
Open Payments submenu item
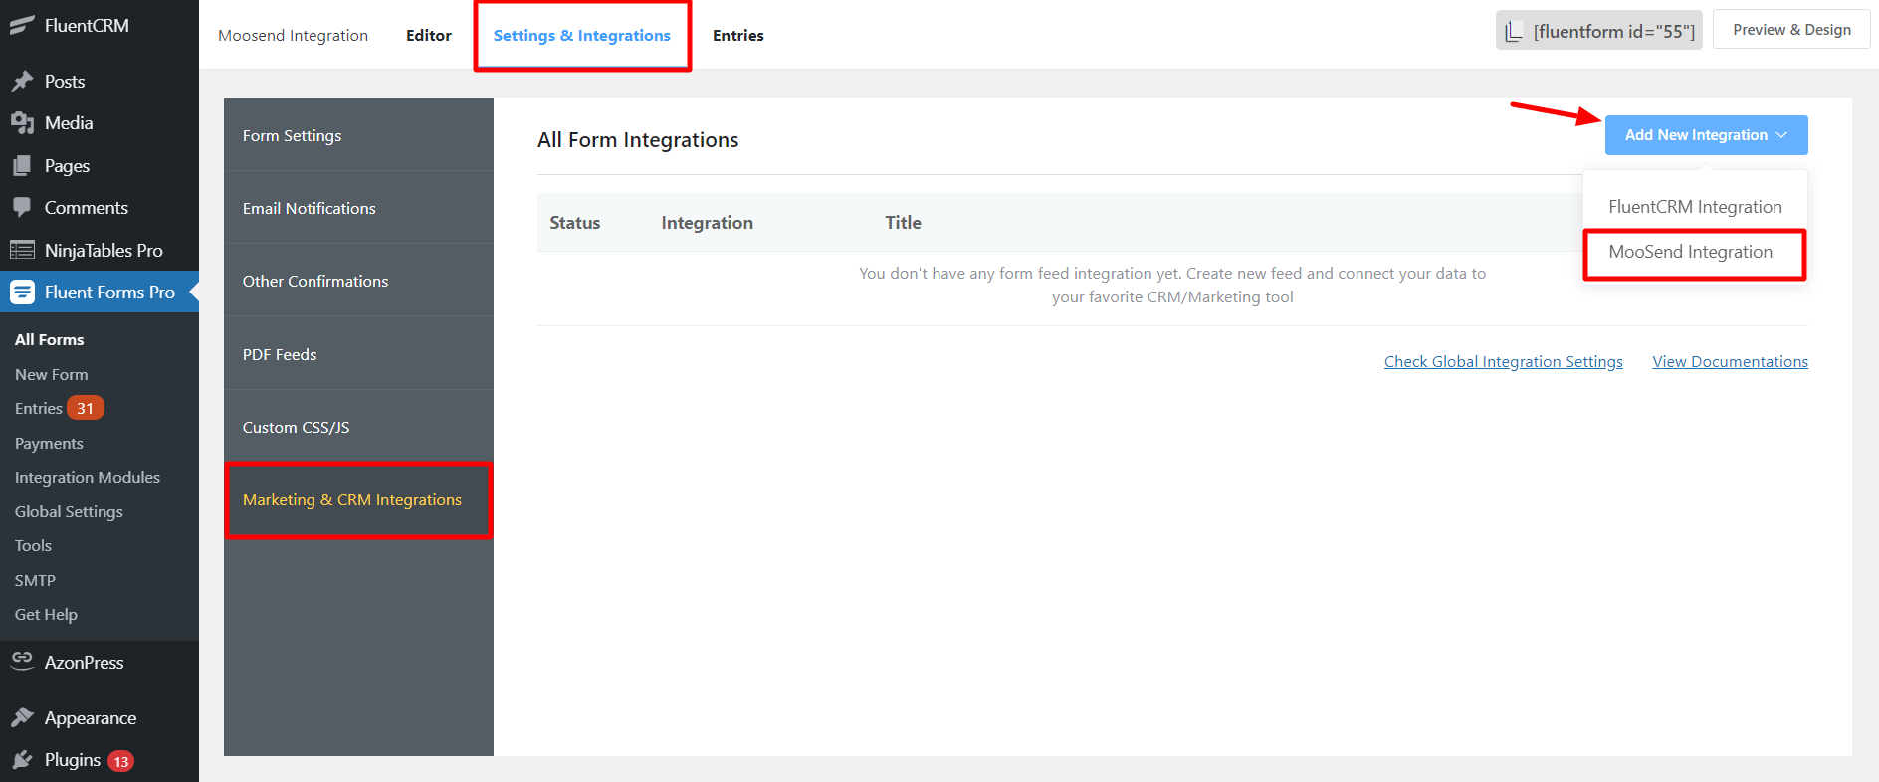coord(49,443)
